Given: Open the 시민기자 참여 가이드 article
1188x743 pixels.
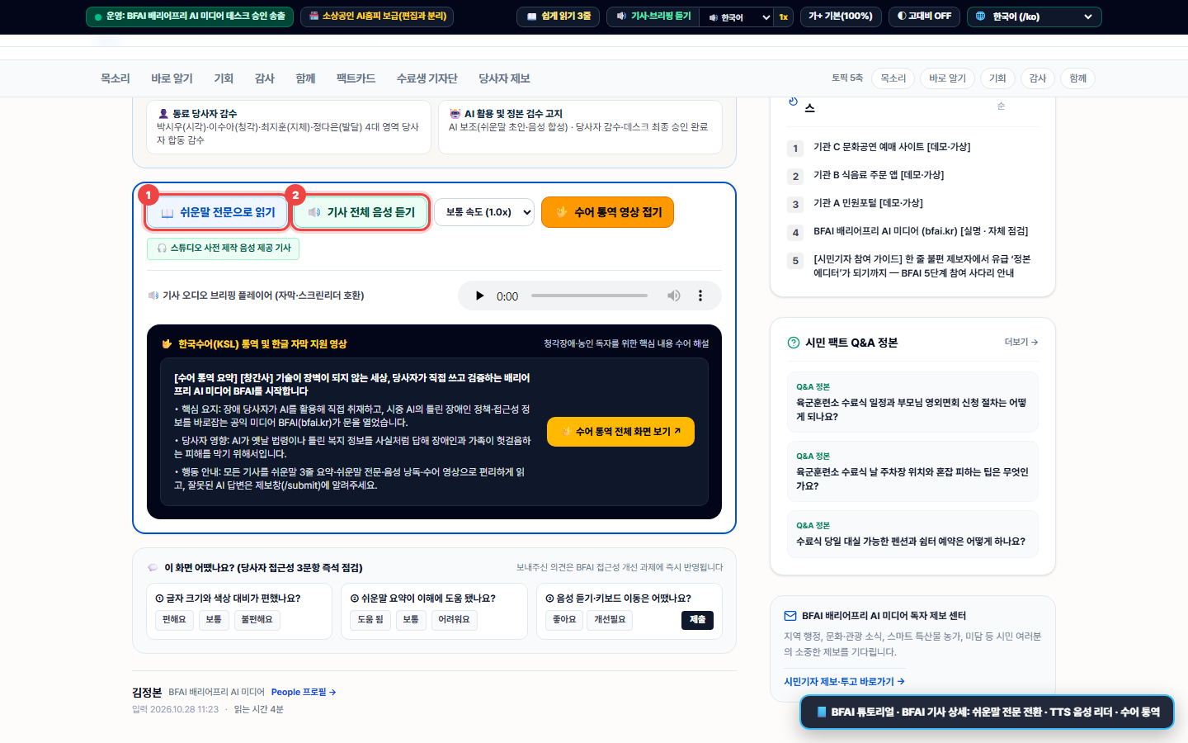Looking at the screenshot, I should pos(922,266).
